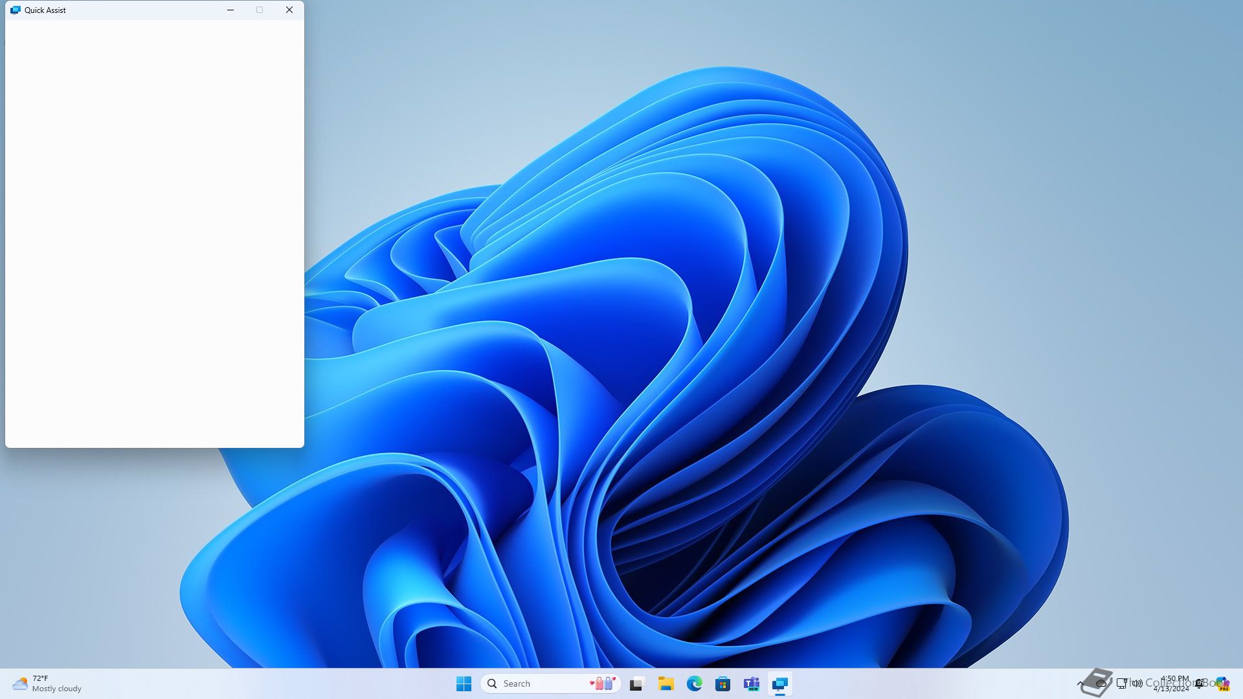Open the weather widget showing 72°F
This screenshot has height=699, width=1243.
47,683
